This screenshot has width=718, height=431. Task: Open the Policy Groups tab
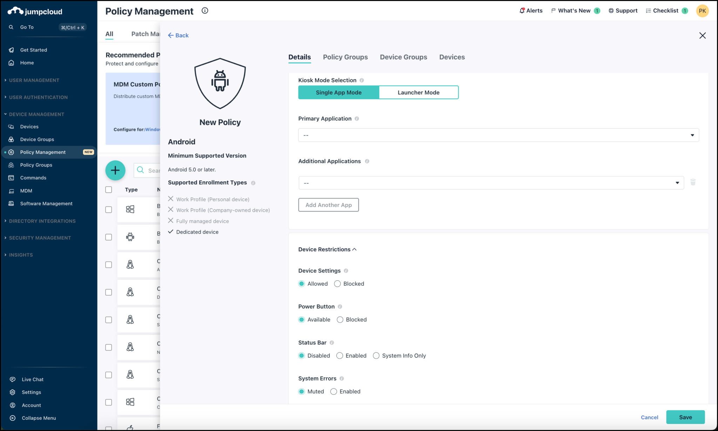(345, 57)
